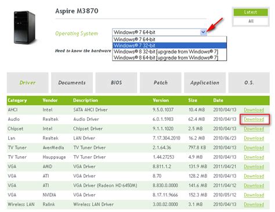Select the AMD vendor cell
The height and width of the screenshot is (212, 275).
click(x=48, y=167)
